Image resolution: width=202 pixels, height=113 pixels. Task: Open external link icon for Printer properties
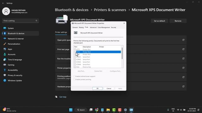pyautogui.click(x=183, y=68)
